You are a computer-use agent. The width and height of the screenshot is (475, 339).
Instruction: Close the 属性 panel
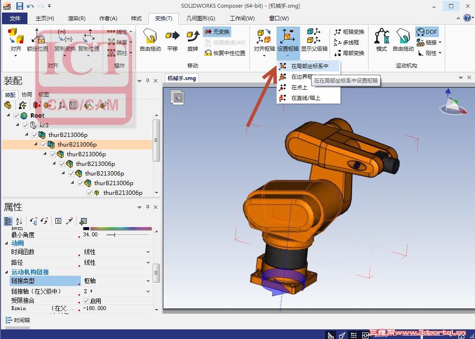tap(156, 207)
